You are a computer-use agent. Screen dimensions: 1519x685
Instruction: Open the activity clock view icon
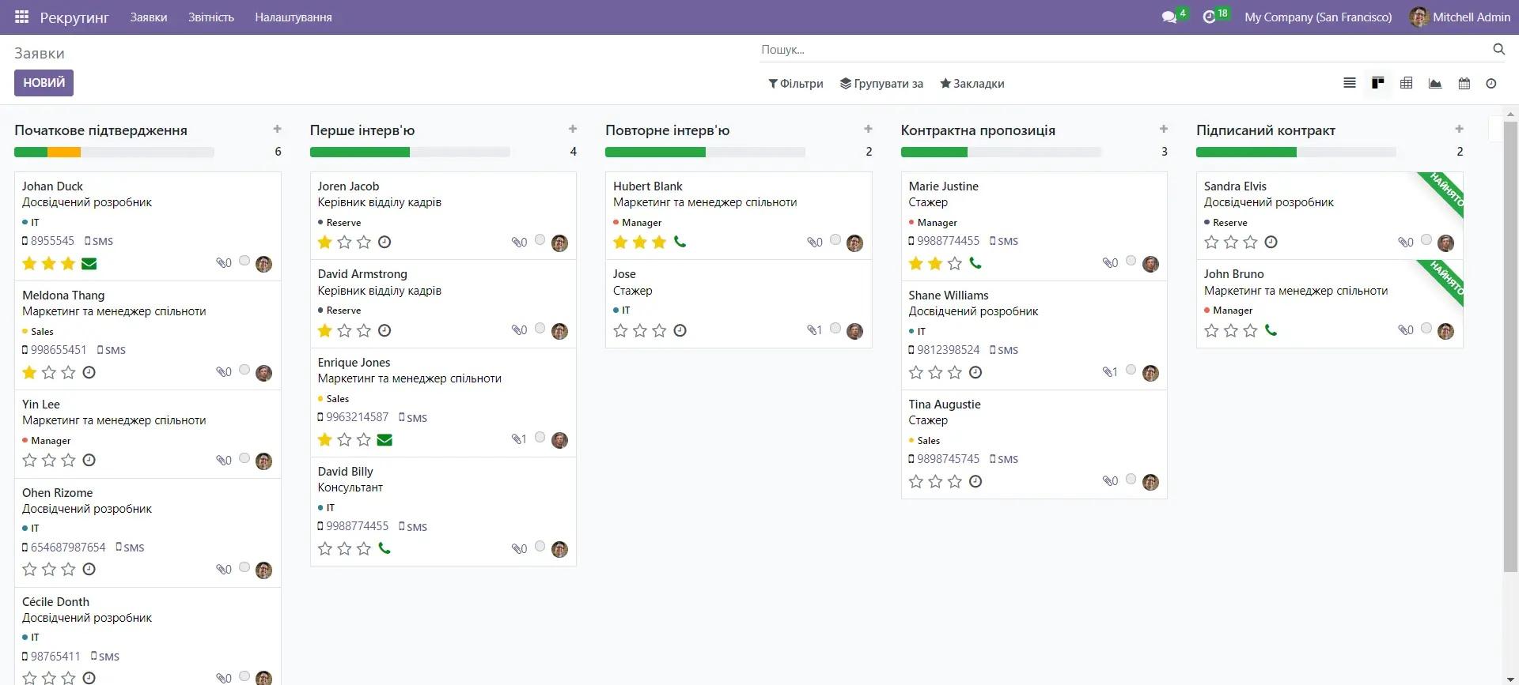pyautogui.click(x=1491, y=83)
